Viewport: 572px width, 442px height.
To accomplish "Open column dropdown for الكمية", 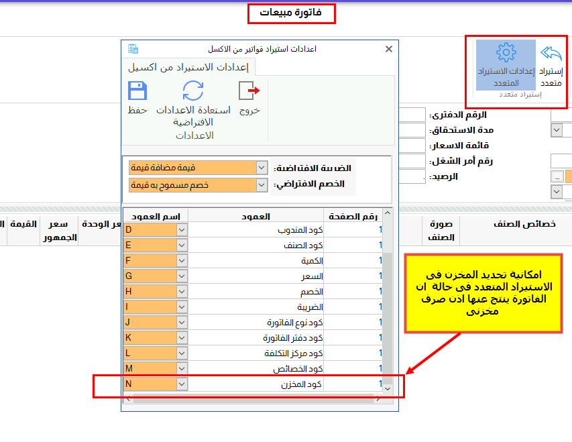I will click(182, 261).
